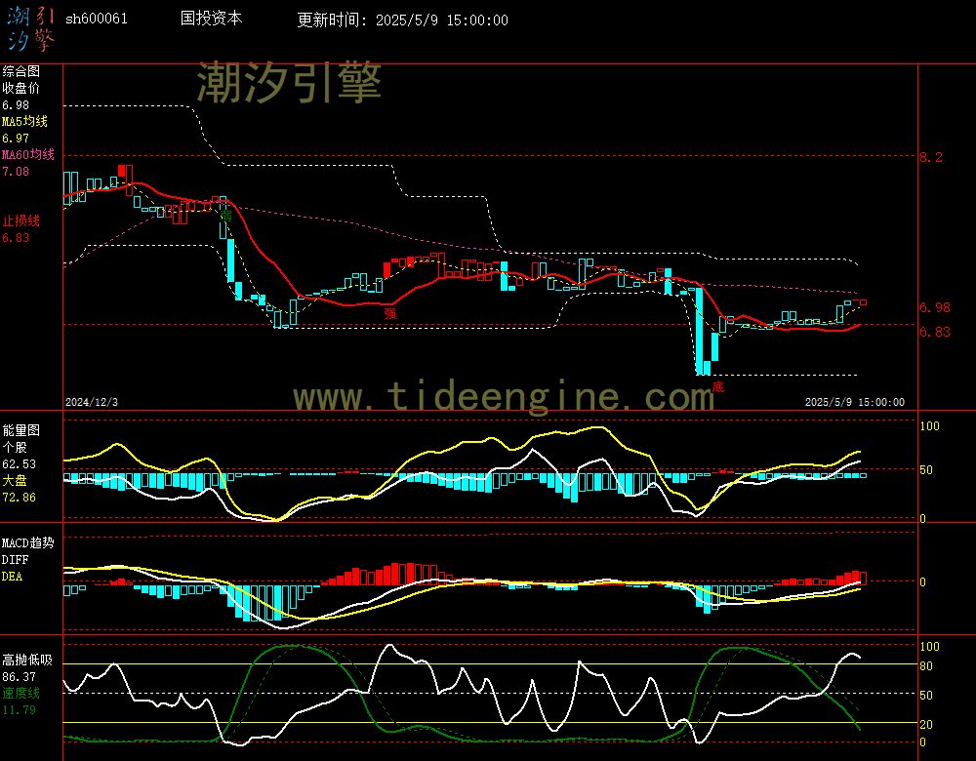Click the 80 axis label of 高抛低吸

click(926, 666)
